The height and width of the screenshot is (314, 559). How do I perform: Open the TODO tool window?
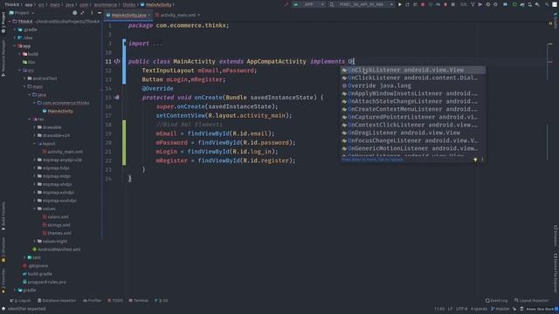point(115,300)
